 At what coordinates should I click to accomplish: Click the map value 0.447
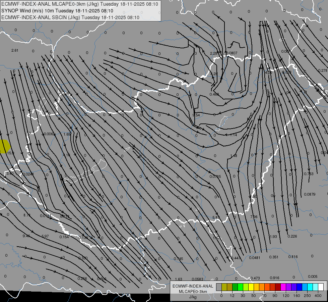(x=236, y=258)
